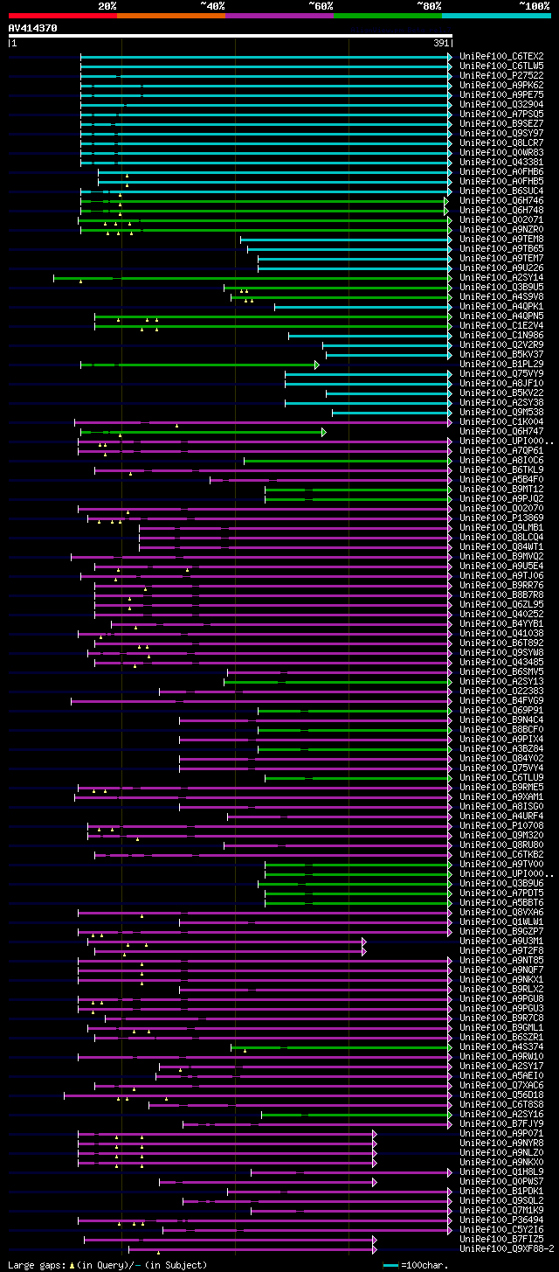Open hit UniRef100_A7PSQ5
559x1272 pixels.
pyautogui.click(x=501, y=114)
